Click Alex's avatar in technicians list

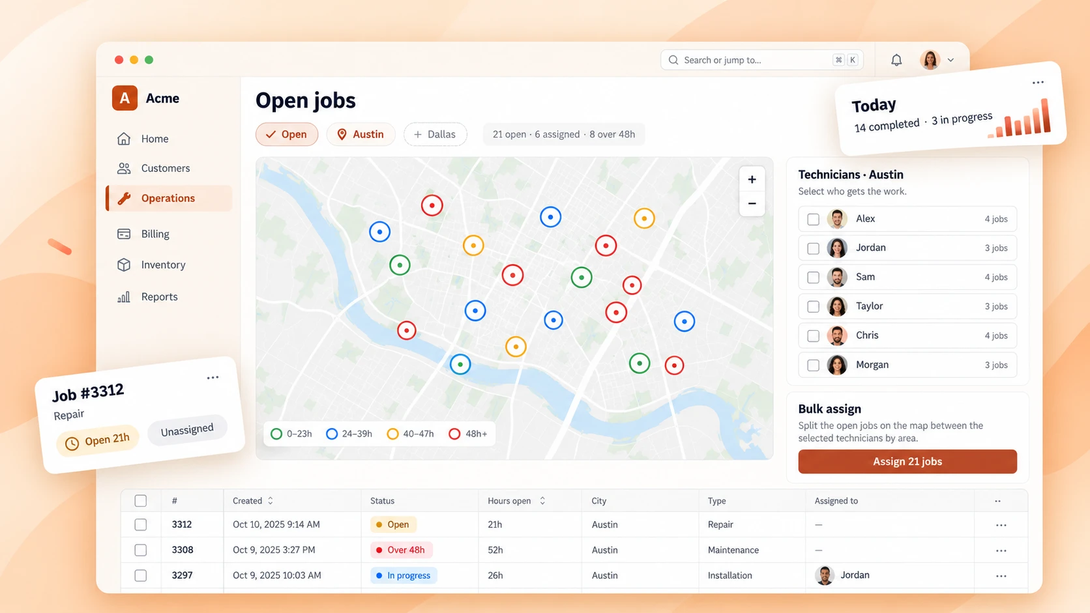pyautogui.click(x=837, y=219)
